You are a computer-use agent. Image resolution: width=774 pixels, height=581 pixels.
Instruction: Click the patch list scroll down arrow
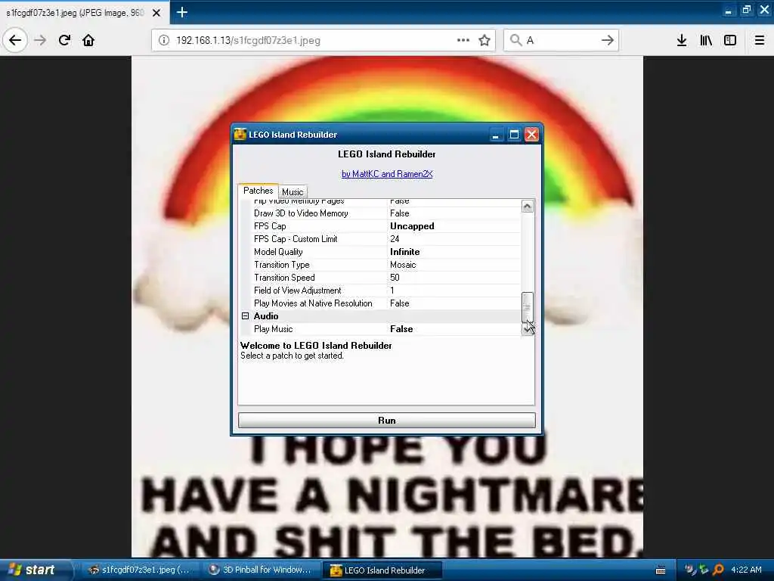click(527, 330)
